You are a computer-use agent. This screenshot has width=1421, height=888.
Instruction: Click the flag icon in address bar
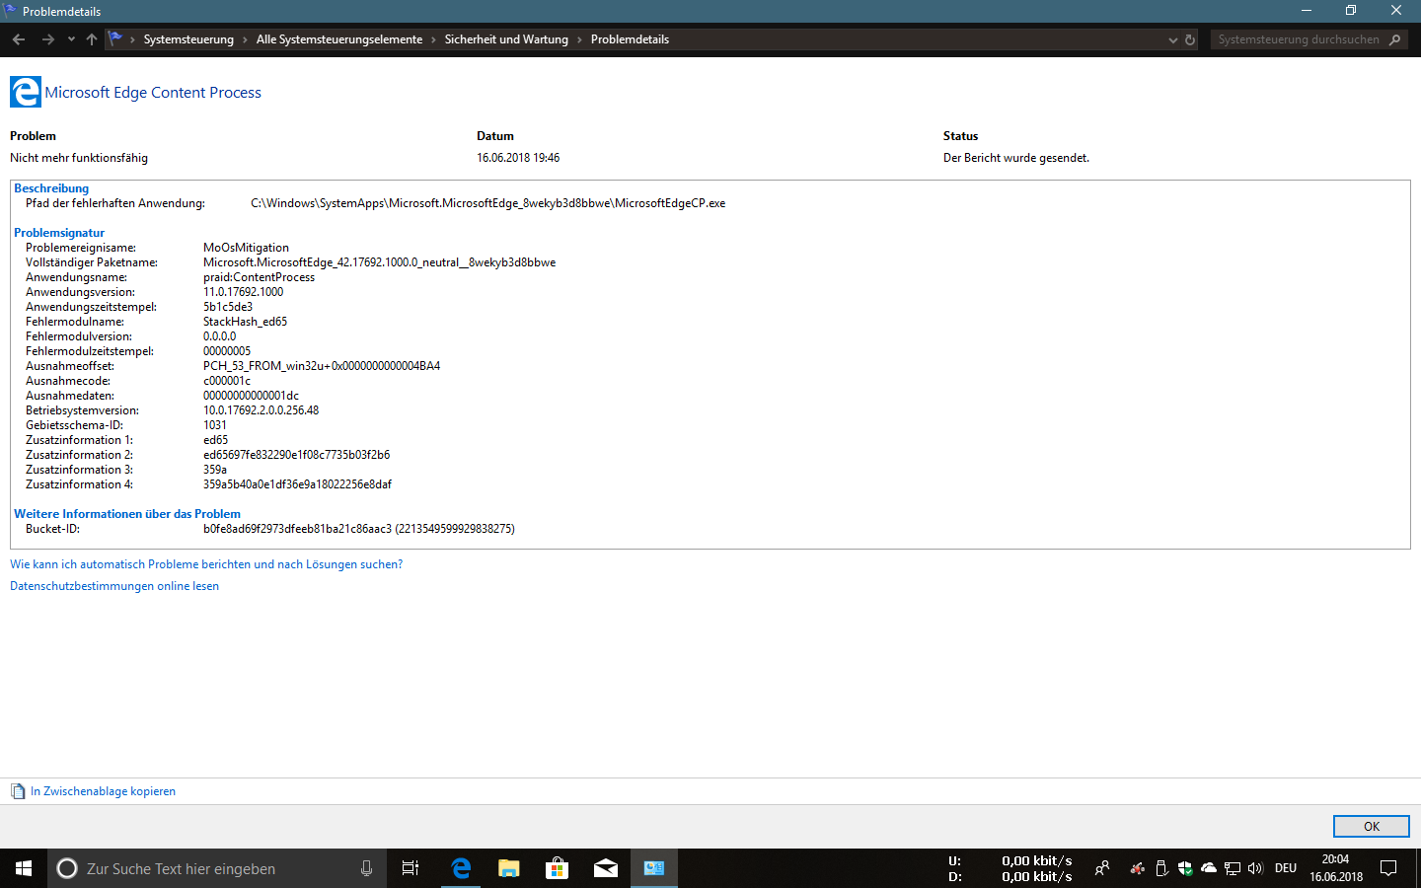point(115,38)
